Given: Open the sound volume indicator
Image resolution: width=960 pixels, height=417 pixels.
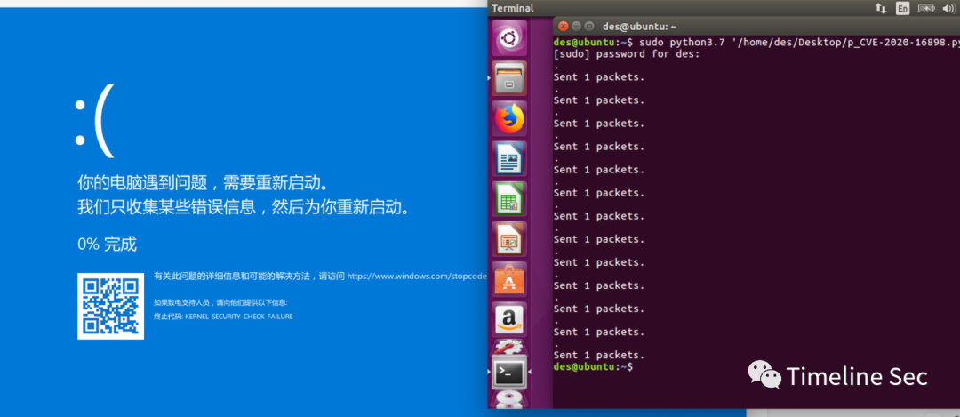Looking at the screenshot, I should [948, 8].
